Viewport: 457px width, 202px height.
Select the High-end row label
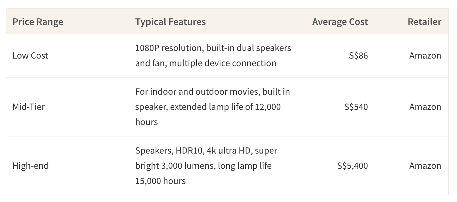pyautogui.click(x=30, y=166)
